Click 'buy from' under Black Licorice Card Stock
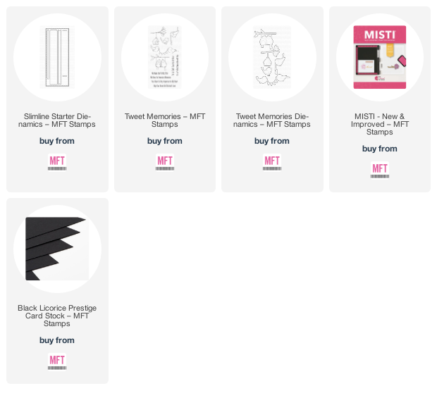 click(x=57, y=340)
